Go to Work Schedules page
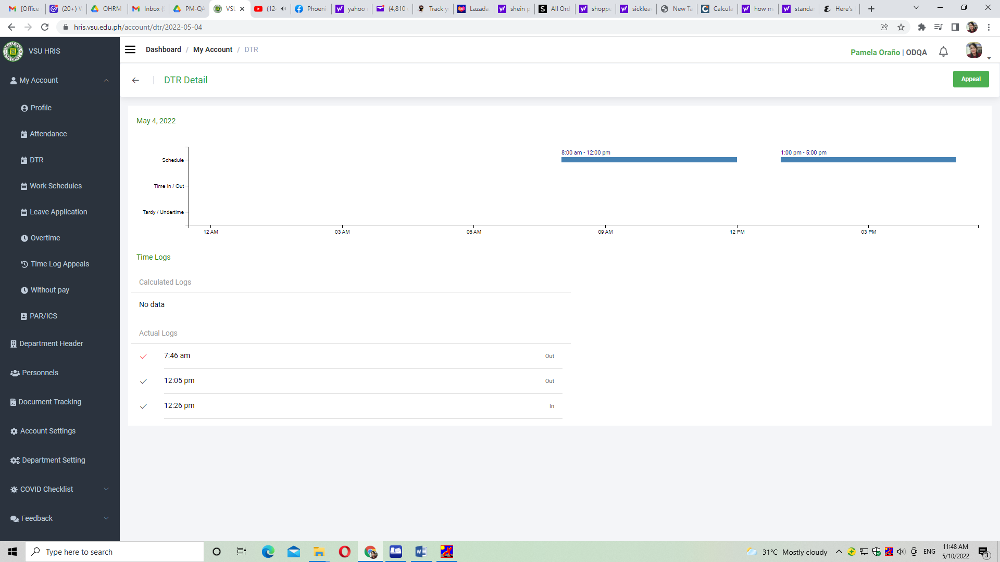The height and width of the screenshot is (562, 1000). 55,186
